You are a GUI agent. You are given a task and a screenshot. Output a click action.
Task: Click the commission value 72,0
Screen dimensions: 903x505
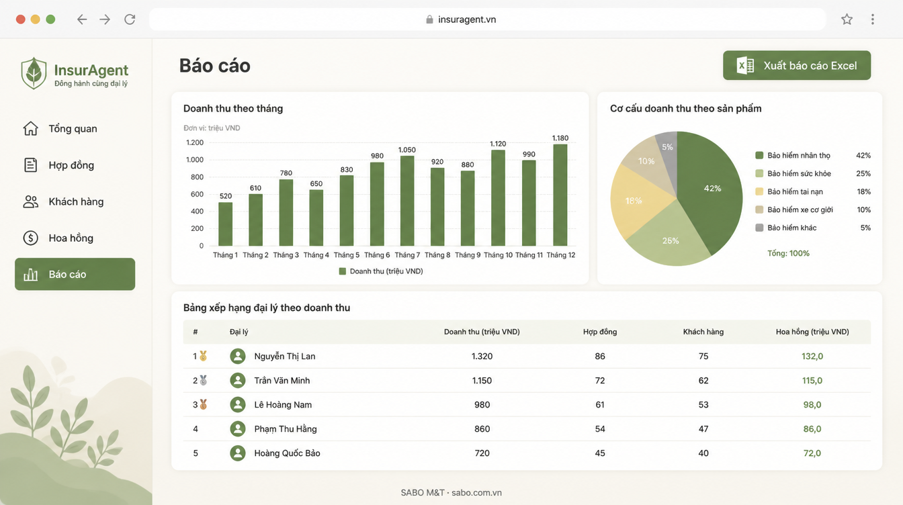[x=812, y=453]
